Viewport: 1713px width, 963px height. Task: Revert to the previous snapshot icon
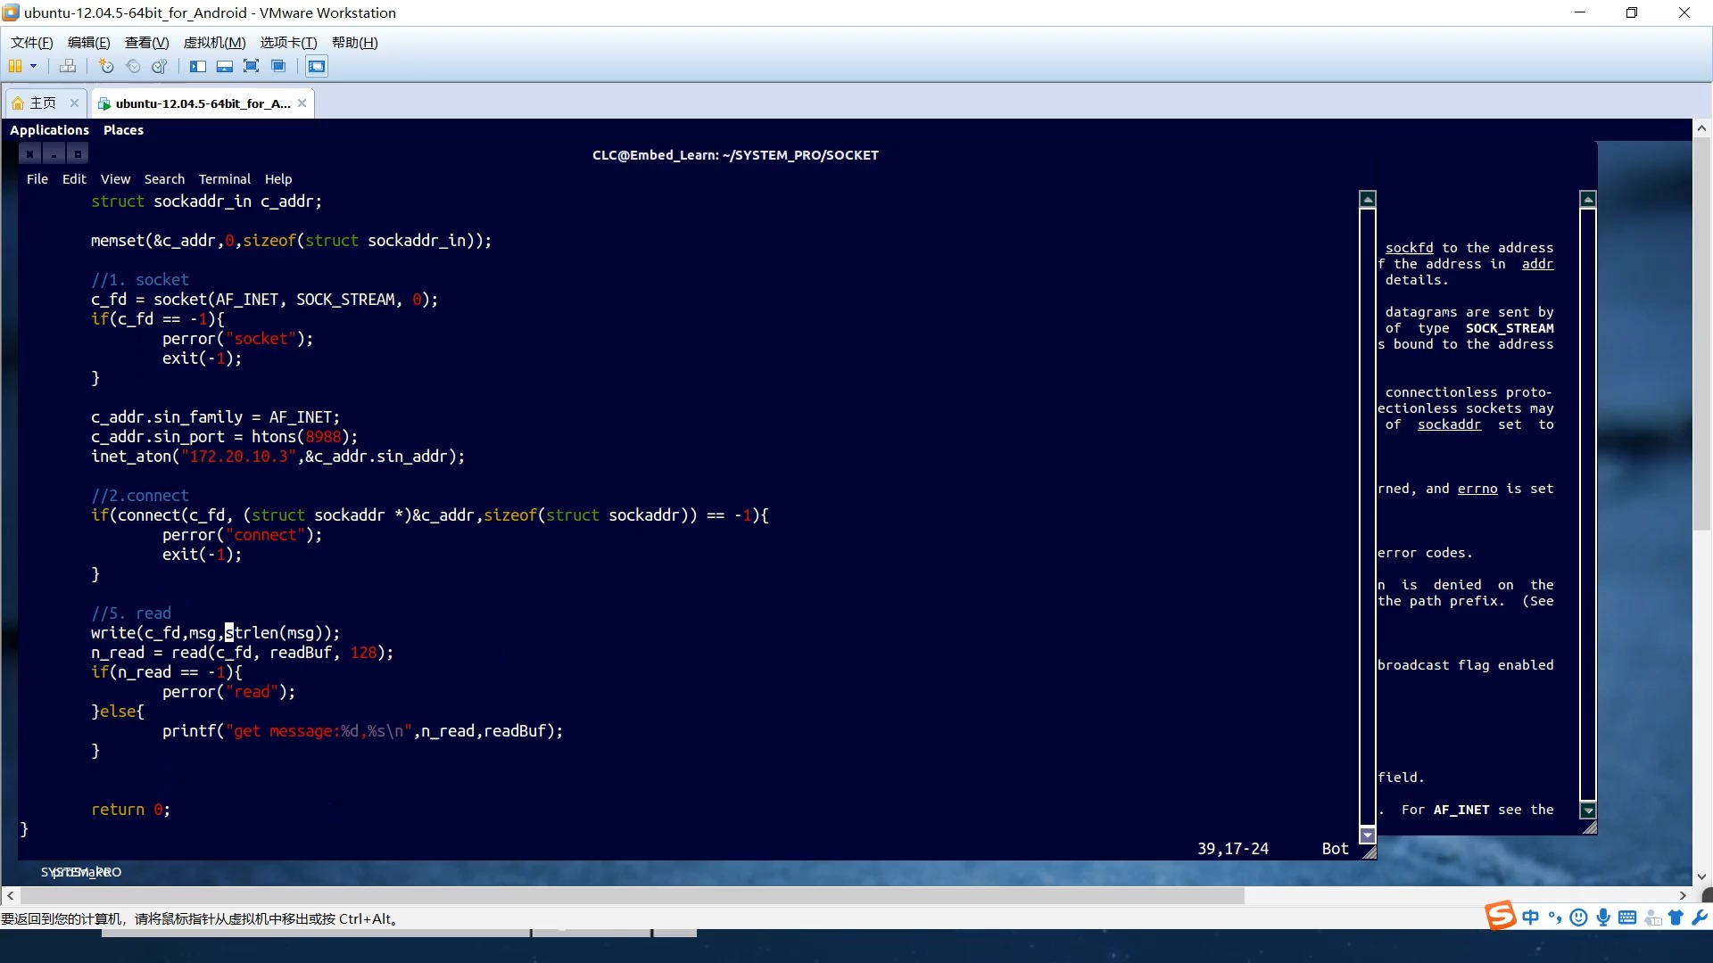pos(133,66)
